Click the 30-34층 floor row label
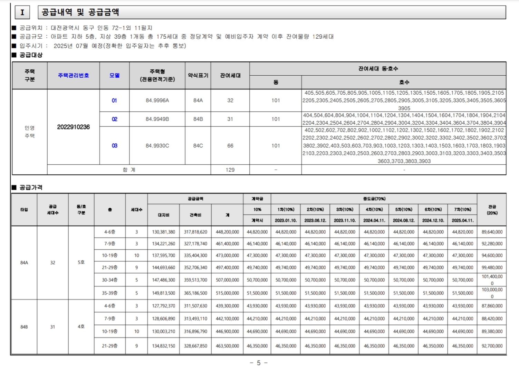The image size is (519, 370). (109, 280)
